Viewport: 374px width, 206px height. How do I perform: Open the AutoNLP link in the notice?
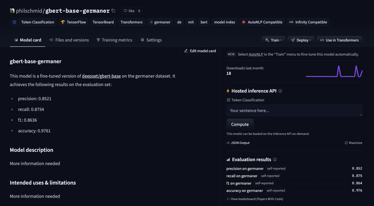[x=256, y=54]
